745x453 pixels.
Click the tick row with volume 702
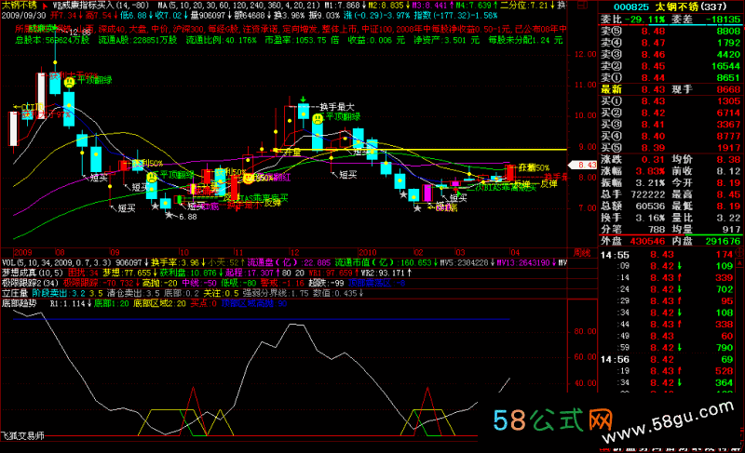[667, 289]
